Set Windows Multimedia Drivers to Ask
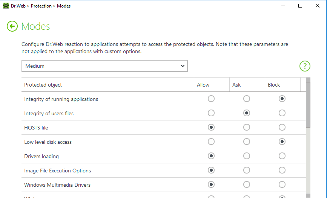The width and height of the screenshot is (327, 198). tap(247, 184)
